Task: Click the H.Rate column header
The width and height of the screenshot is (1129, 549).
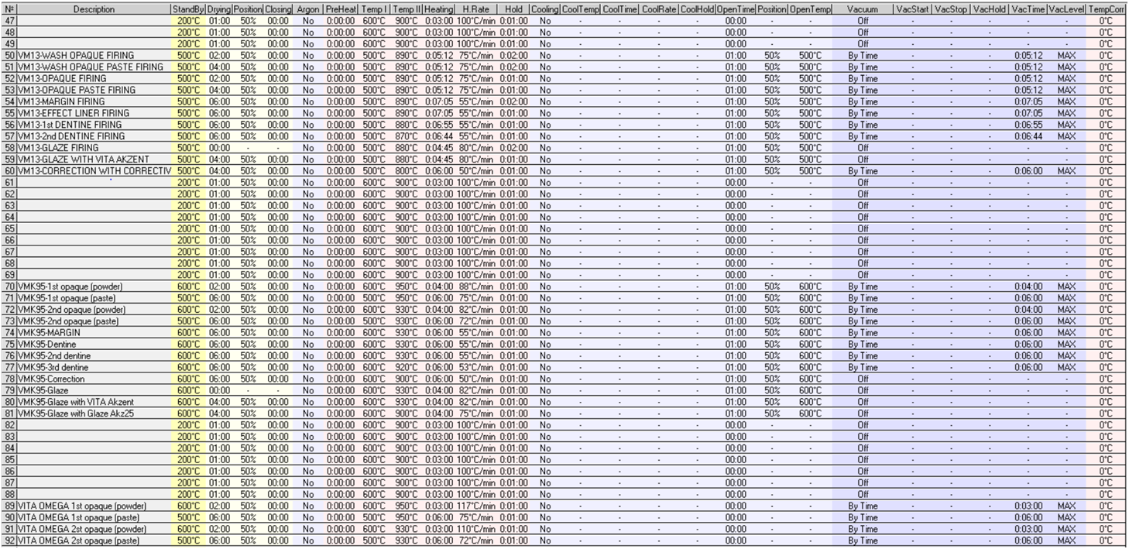Action: point(475,9)
